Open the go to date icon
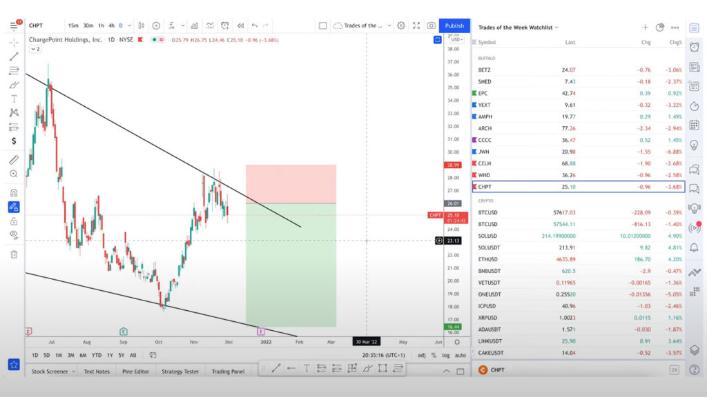The image size is (707, 397). 153,355
